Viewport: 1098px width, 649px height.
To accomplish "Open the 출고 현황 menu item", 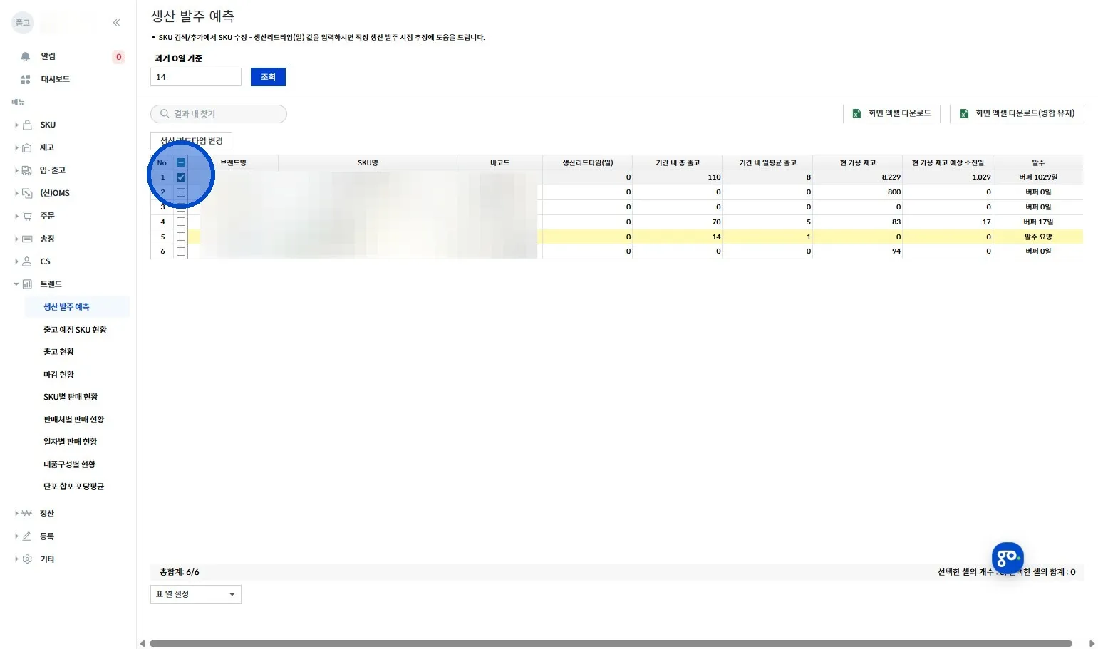I will [58, 352].
